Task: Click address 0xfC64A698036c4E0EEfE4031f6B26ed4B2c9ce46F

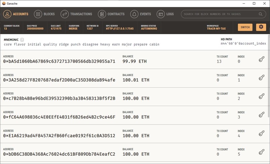Action: (59, 117)
